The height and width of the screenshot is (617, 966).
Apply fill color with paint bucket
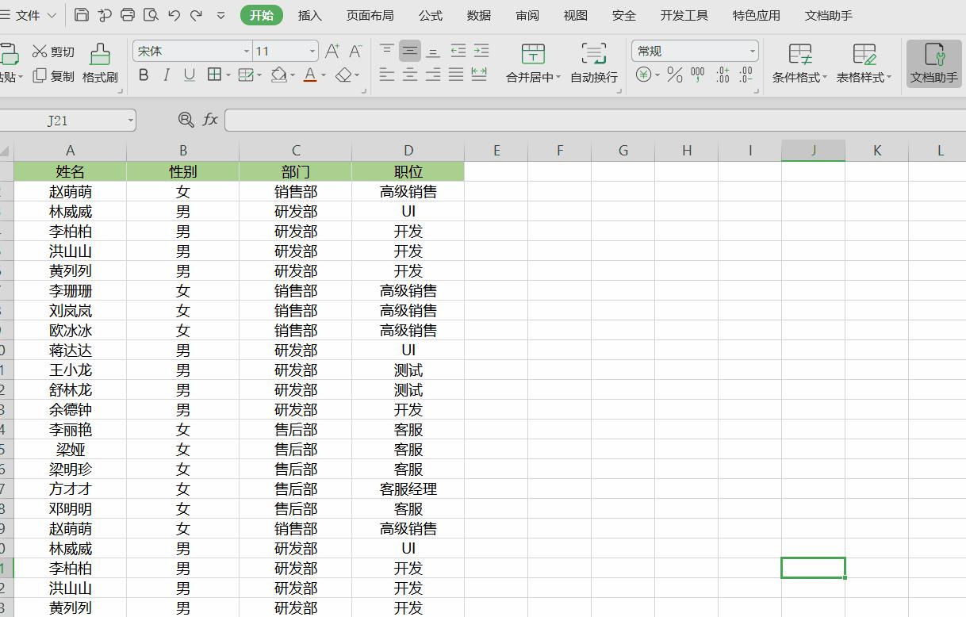[278, 75]
